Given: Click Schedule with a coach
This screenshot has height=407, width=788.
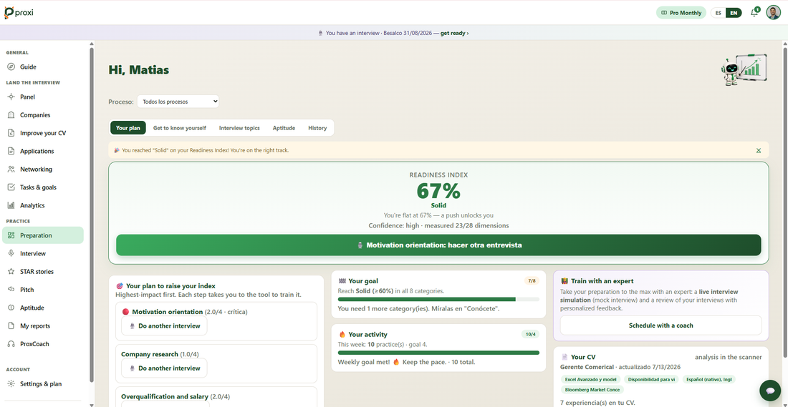Looking at the screenshot, I should tap(661, 325).
